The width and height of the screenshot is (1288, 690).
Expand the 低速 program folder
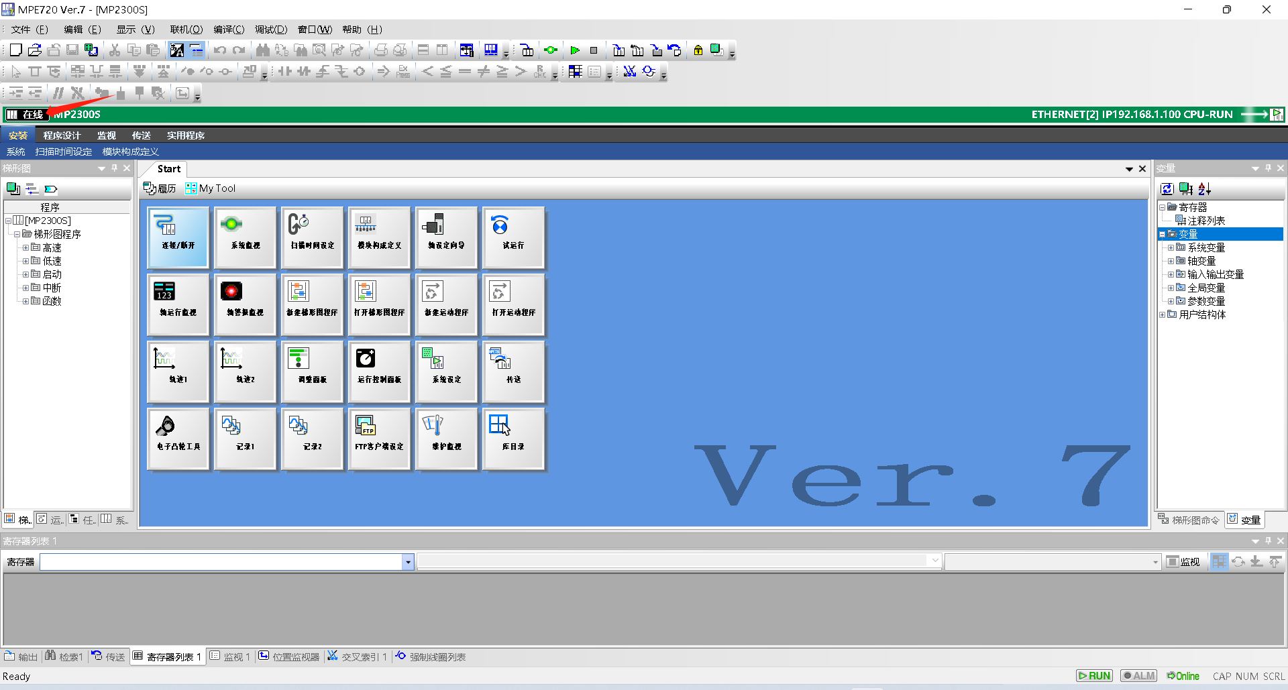pyautogui.click(x=25, y=261)
